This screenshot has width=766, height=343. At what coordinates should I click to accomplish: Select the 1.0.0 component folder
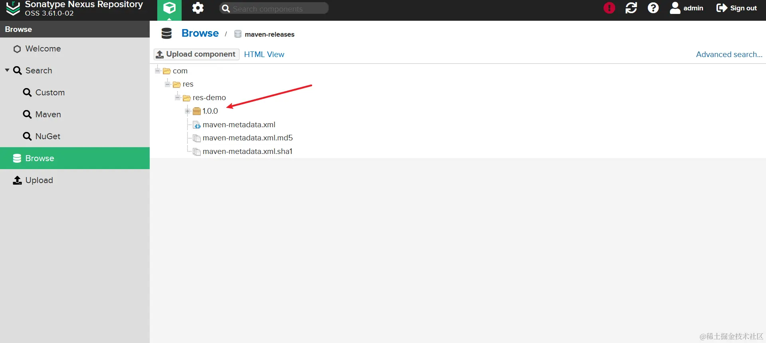(210, 111)
